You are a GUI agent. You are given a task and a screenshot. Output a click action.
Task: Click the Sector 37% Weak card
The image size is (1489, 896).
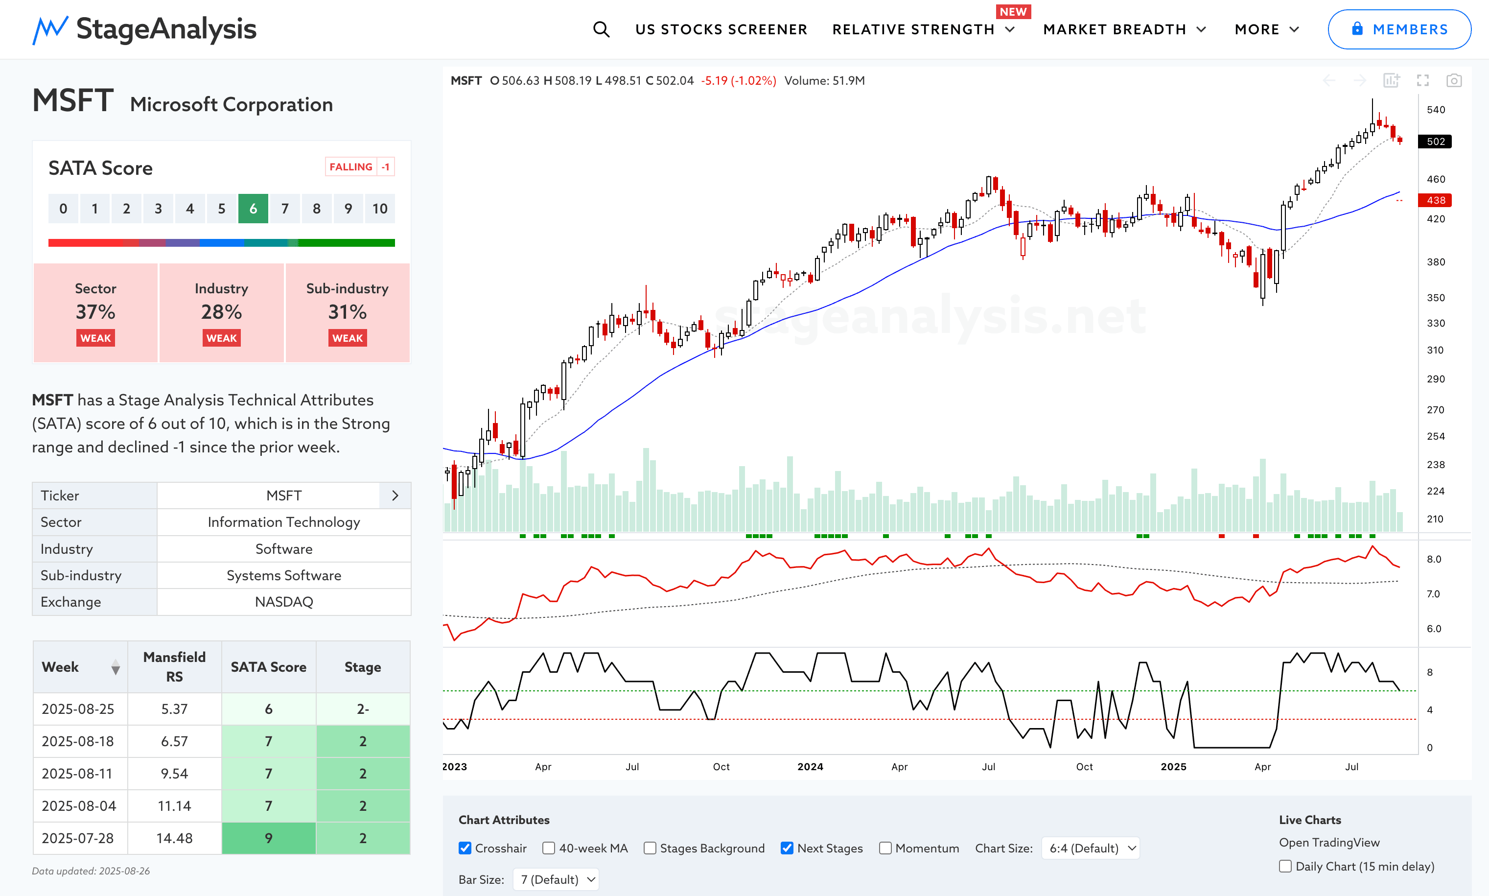coord(95,313)
